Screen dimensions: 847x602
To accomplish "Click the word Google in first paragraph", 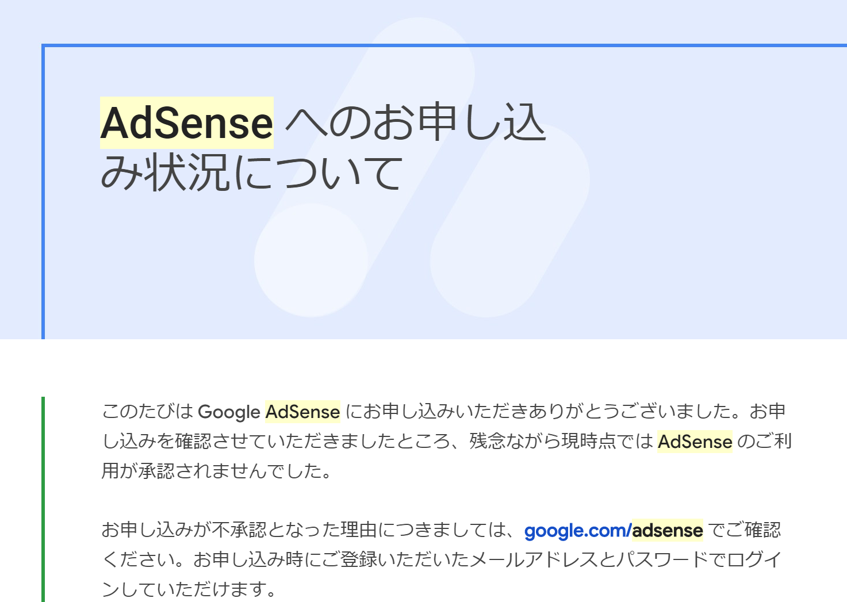I will [229, 412].
